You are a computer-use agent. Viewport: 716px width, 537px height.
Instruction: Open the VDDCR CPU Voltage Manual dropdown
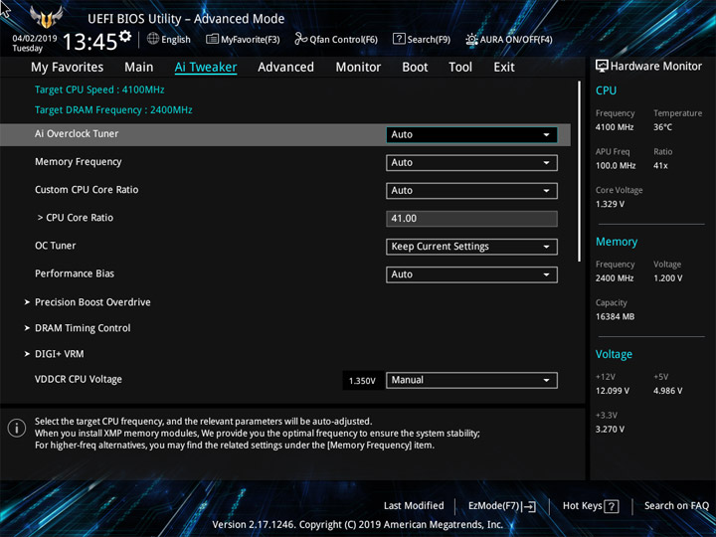(471, 380)
